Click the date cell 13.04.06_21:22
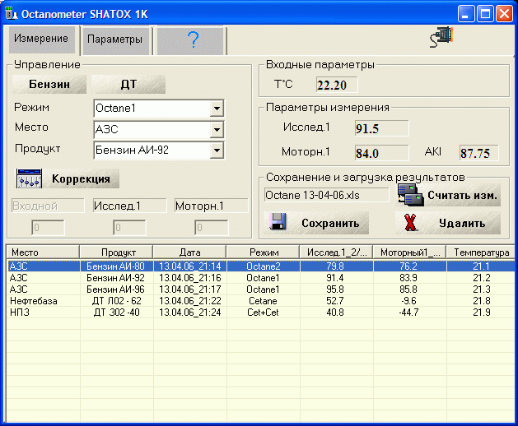The width and height of the screenshot is (518, 426). pyautogui.click(x=190, y=301)
